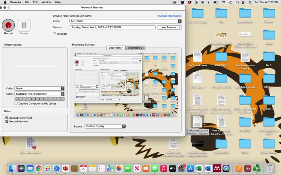Open Apple TV from the Dock
Image resolution: width=281 pixels, height=175 pixels.
(x=173, y=168)
